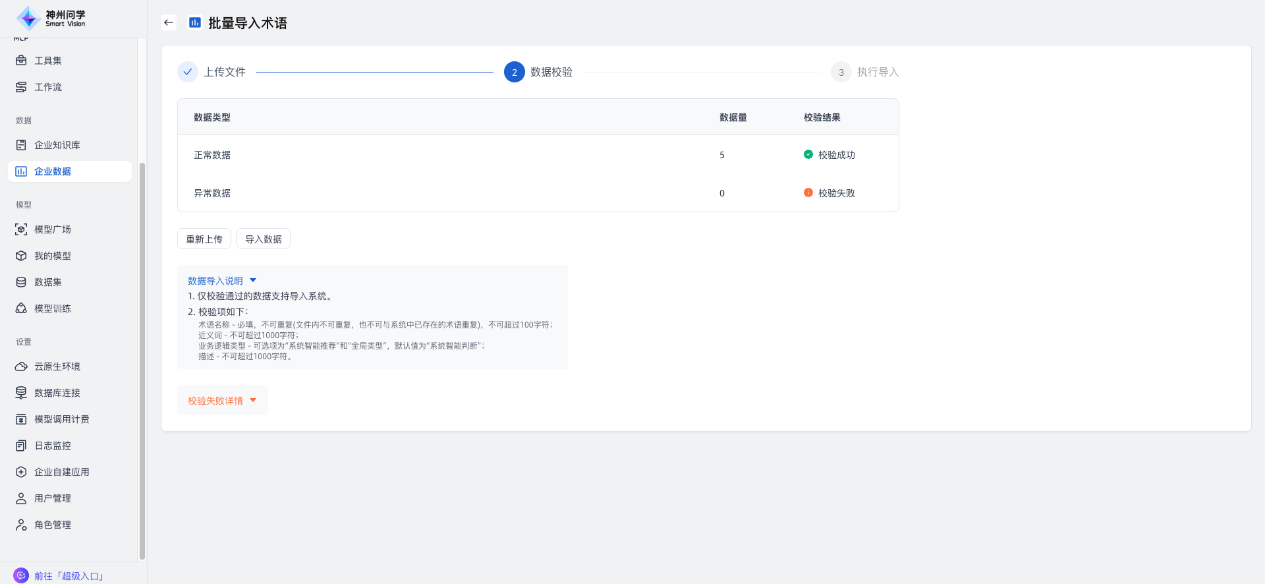Click the 重新上传 button
The image size is (1265, 584).
204,239
